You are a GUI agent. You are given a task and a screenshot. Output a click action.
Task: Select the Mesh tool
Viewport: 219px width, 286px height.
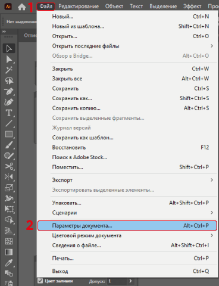(x=9, y=241)
